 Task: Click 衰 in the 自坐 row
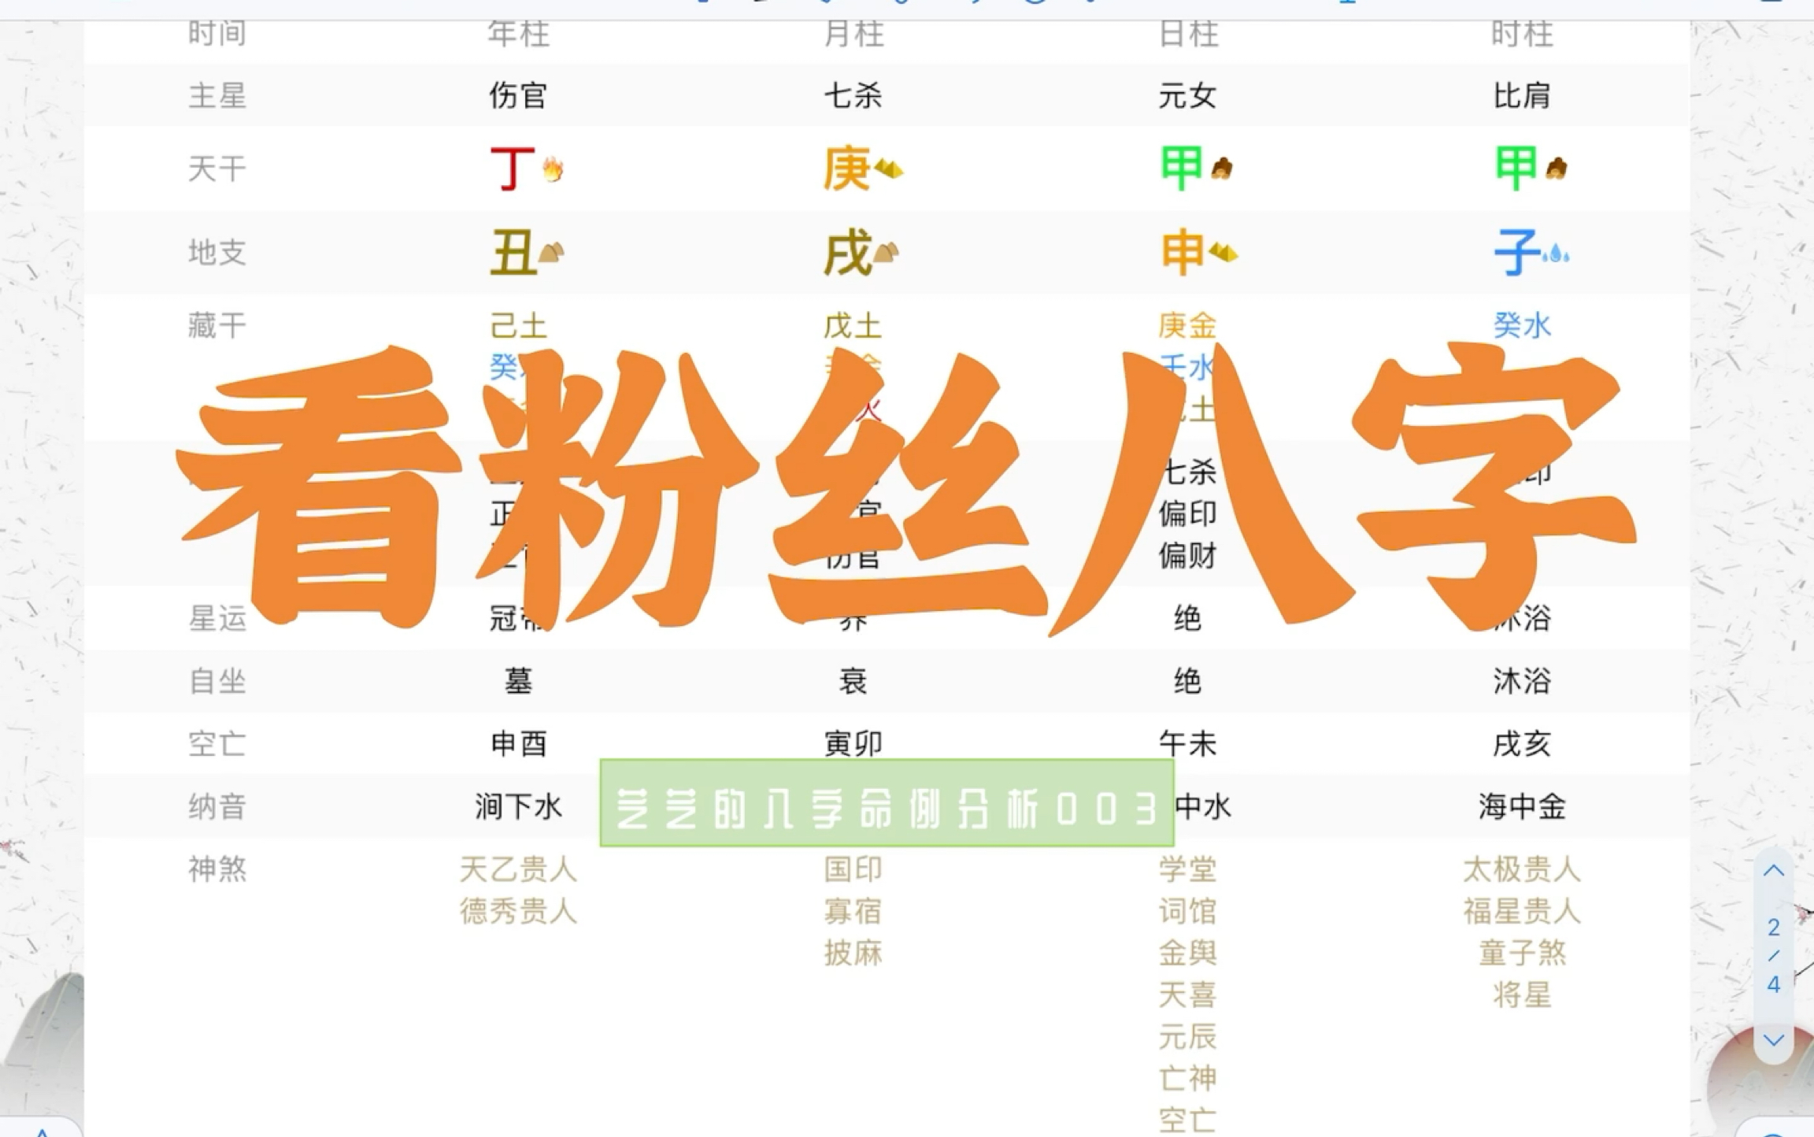(x=853, y=680)
